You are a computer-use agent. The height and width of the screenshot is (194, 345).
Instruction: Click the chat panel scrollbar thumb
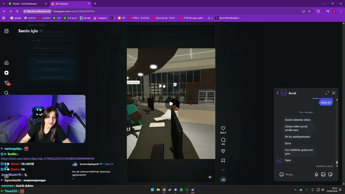coord(337,163)
